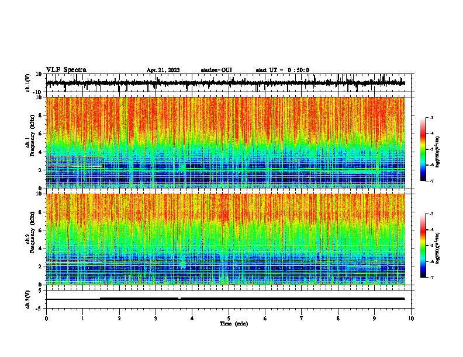Viewport: 463px width, 357px height.
Task: Select the date text 'Apr. 21, 2023'
Action: pyautogui.click(x=163, y=70)
